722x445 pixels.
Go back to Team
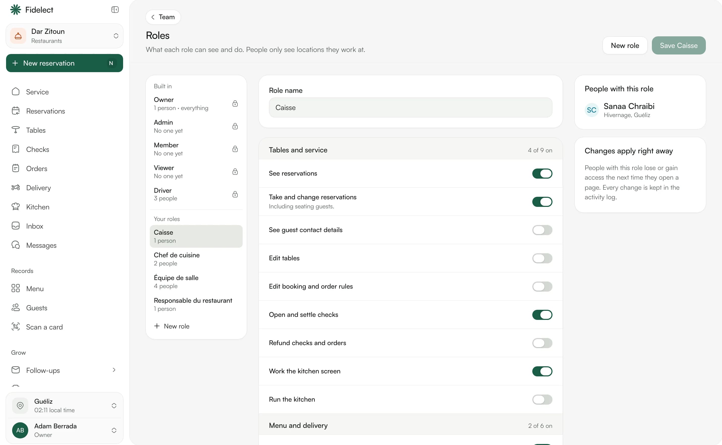(163, 17)
